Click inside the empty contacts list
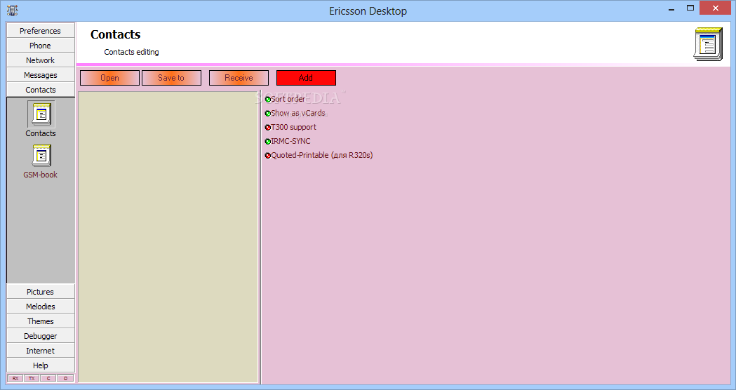The image size is (736, 390). pos(168,237)
